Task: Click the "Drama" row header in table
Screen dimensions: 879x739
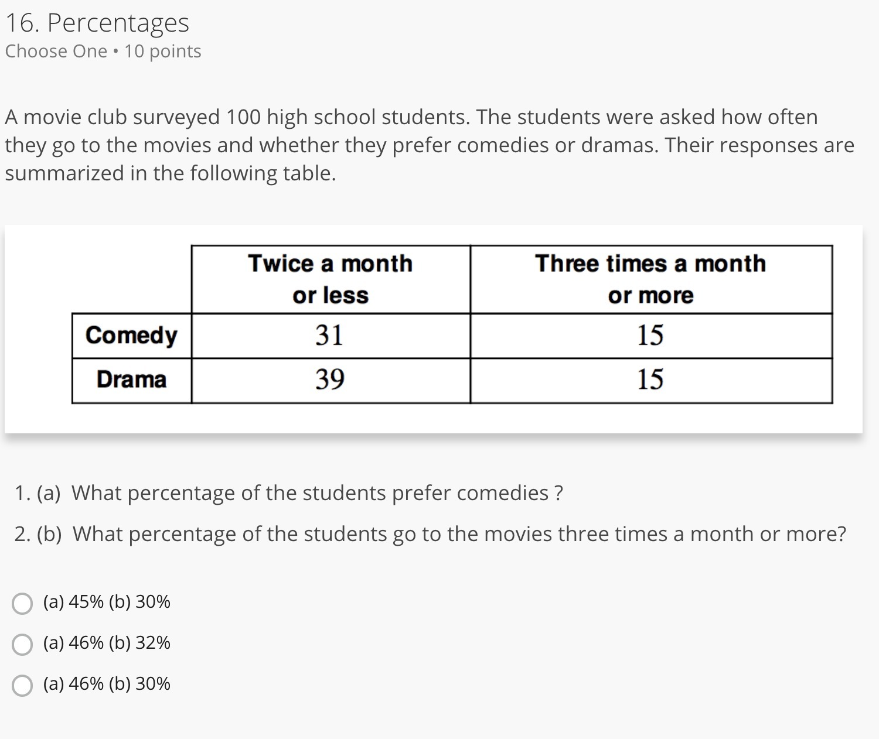Action: (x=131, y=380)
